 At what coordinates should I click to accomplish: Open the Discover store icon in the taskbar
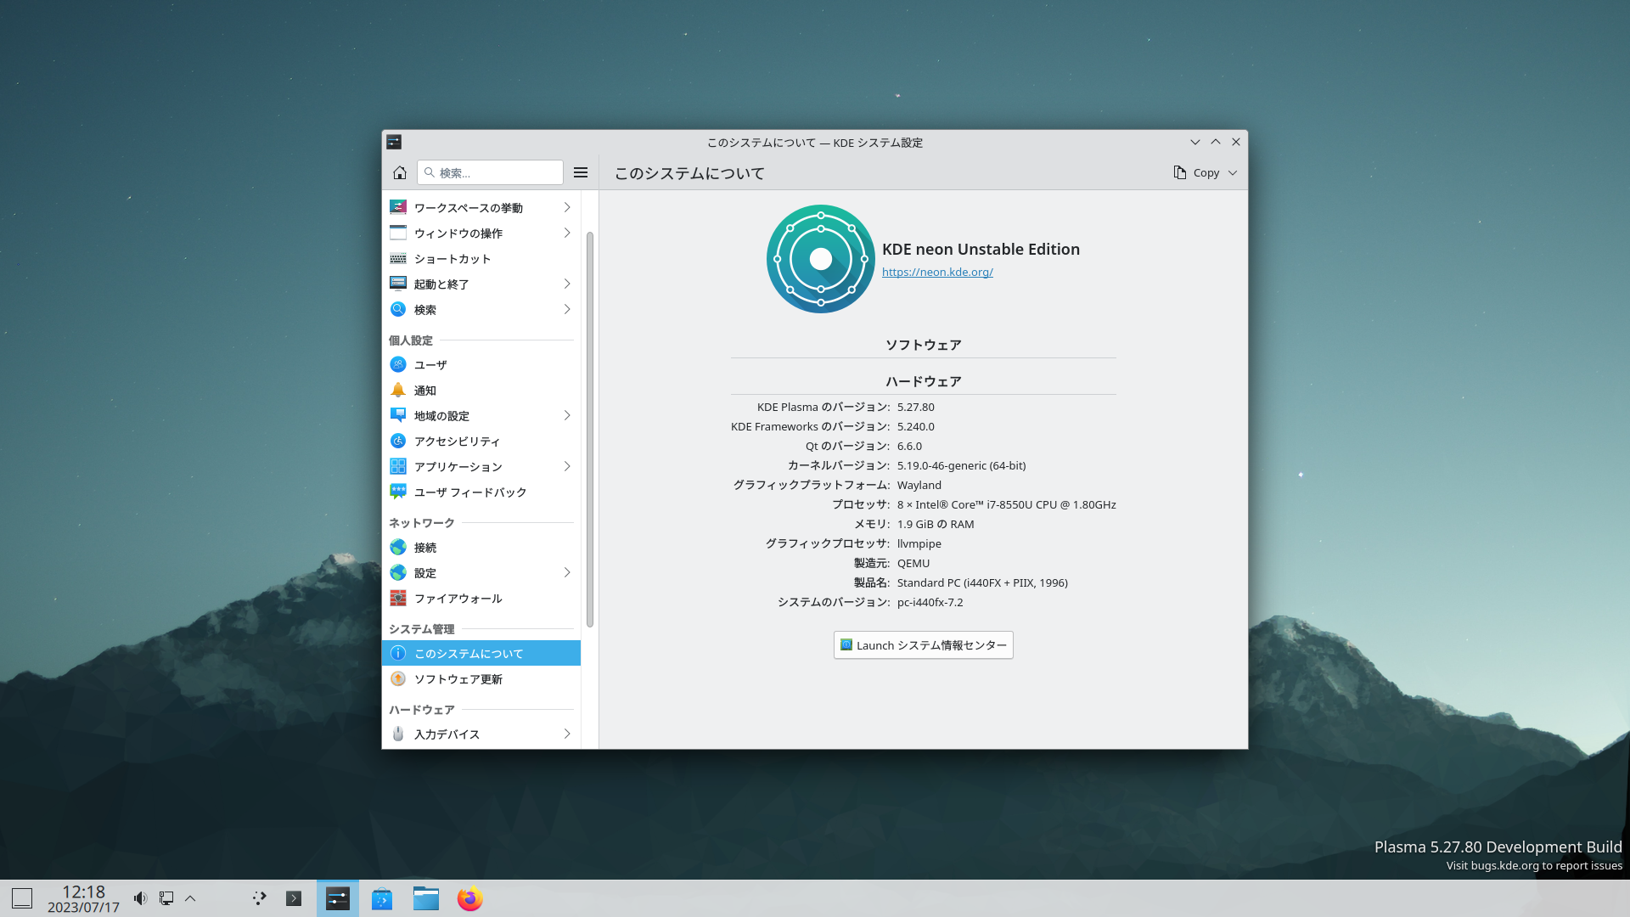(382, 898)
